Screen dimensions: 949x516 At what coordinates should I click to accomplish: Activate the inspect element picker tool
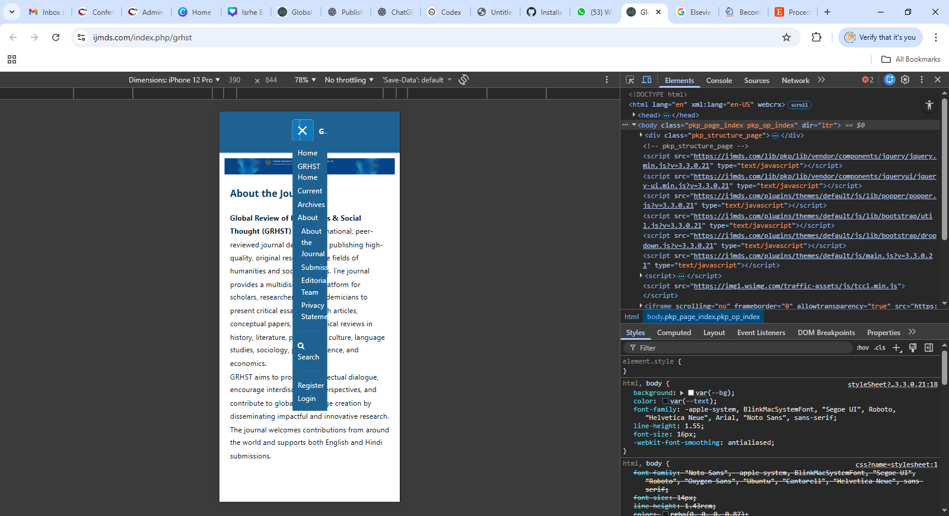[x=630, y=80]
